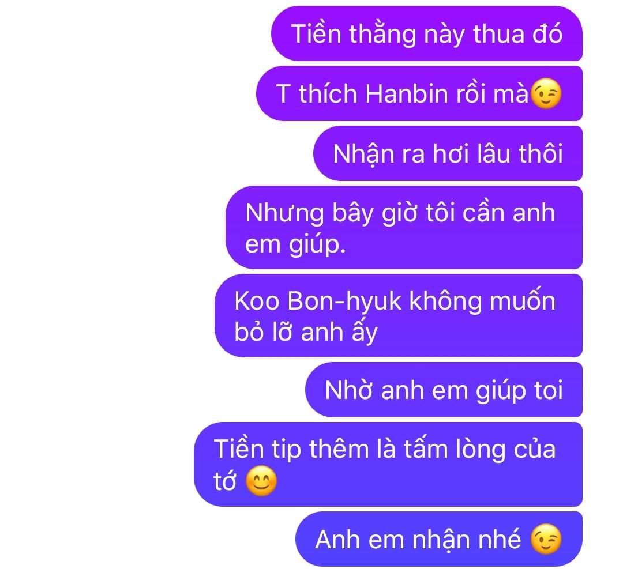The width and height of the screenshot is (623, 569).
Task: Select the "Koo Bon-hyuk không muốn" message bubble
Action: tap(399, 316)
